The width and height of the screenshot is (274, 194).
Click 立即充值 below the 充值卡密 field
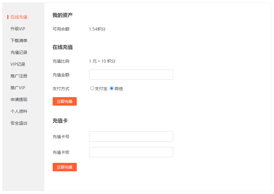tap(65, 167)
